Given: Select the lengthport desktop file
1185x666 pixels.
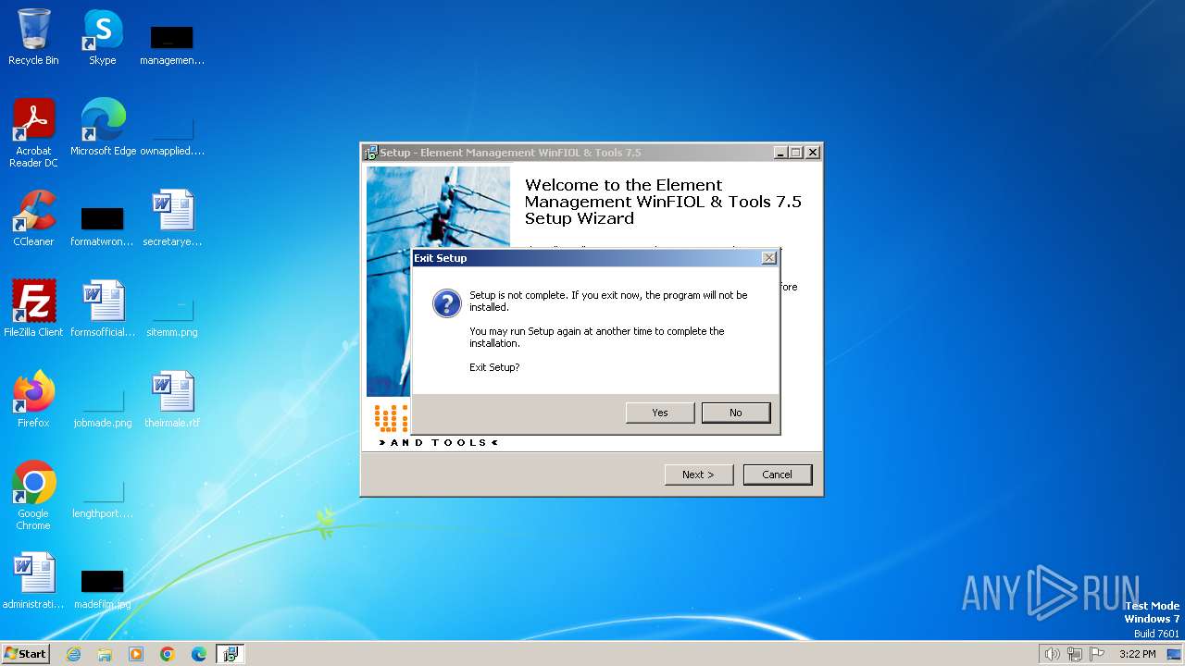Looking at the screenshot, I should tap(103, 498).
